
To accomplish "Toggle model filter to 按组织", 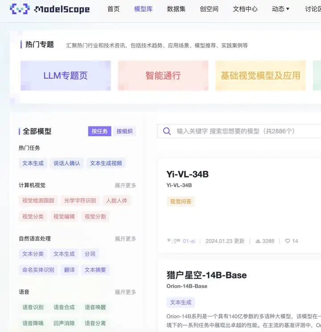I will coord(124,131).
